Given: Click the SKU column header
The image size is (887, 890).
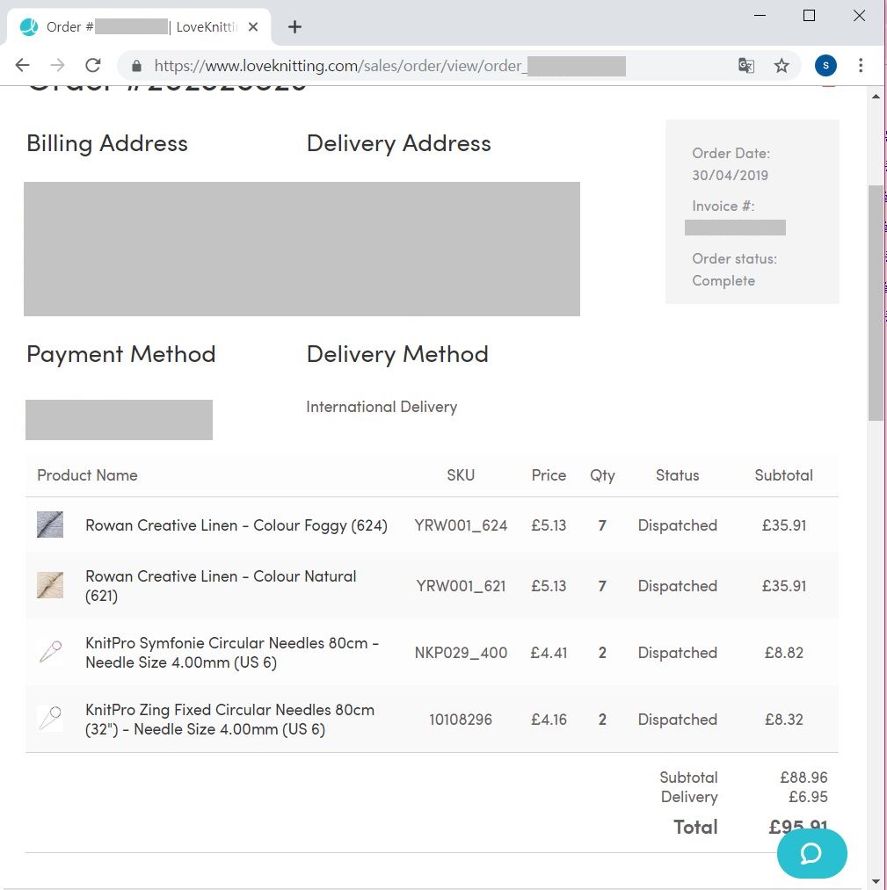Looking at the screenshot, I should (461, 475).
